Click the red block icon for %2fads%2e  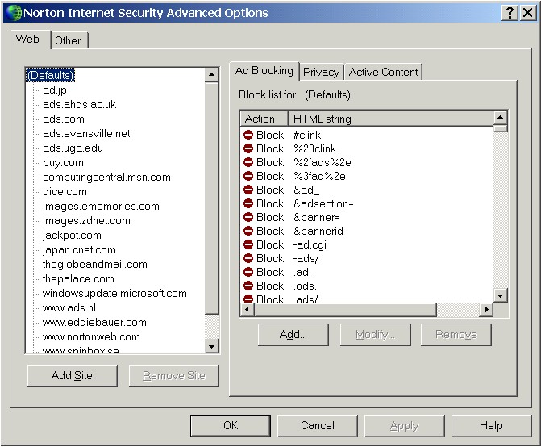248,162
